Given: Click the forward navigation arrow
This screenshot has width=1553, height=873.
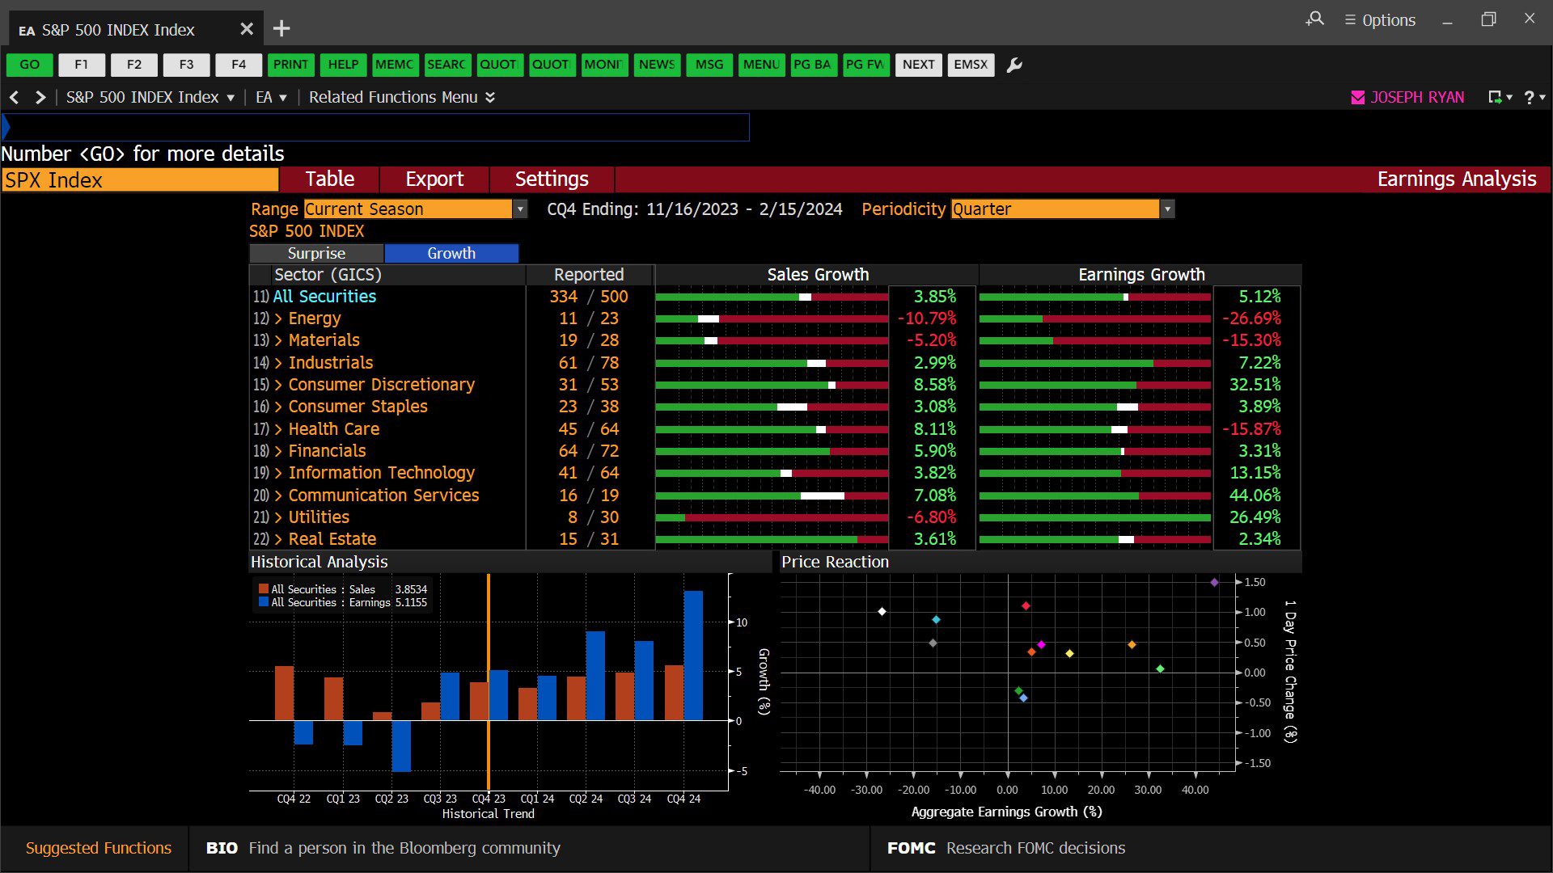Looking at the screenshot, I should pyautogui.click(x=40, y=97).
